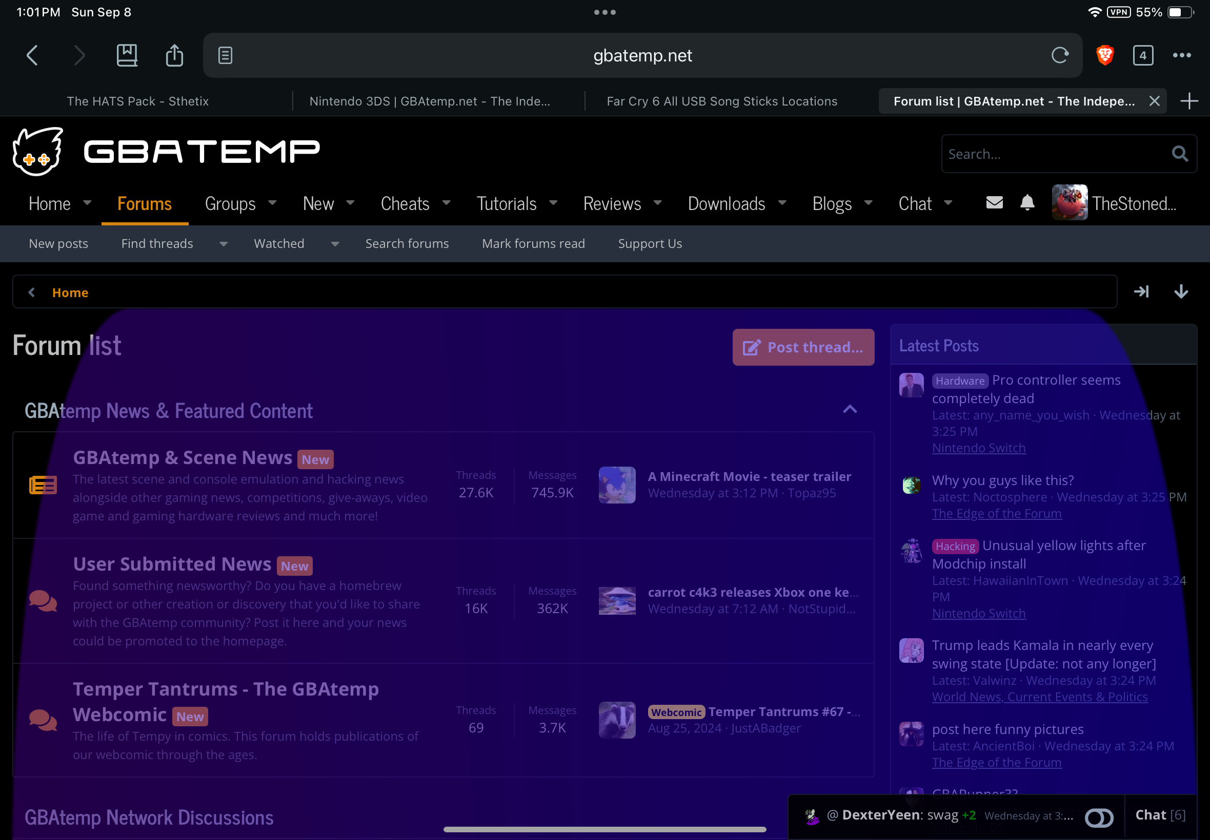This screenshot has height=840, width=1210.
Task: Open Search forums in sub-navigation
Action: [407, 244]
